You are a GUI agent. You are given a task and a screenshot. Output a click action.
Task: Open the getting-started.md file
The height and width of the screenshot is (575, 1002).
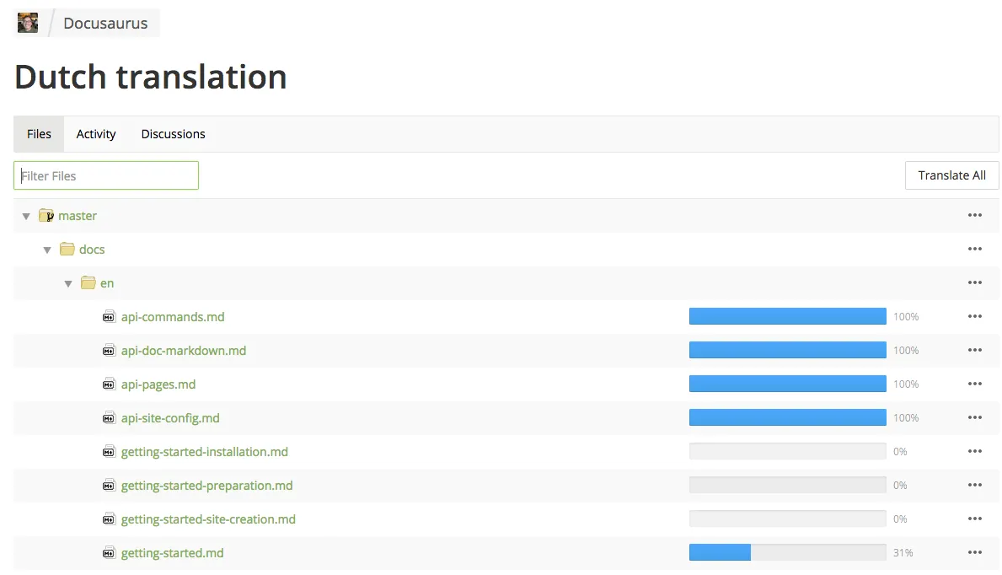(173, 553)
